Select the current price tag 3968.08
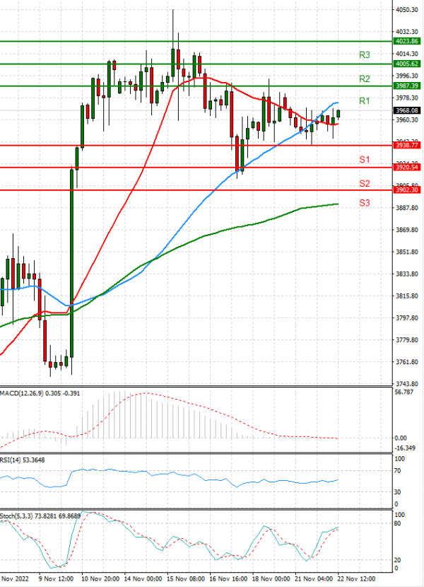The height and width of the screenshot is (587, 424). point(407,110)
